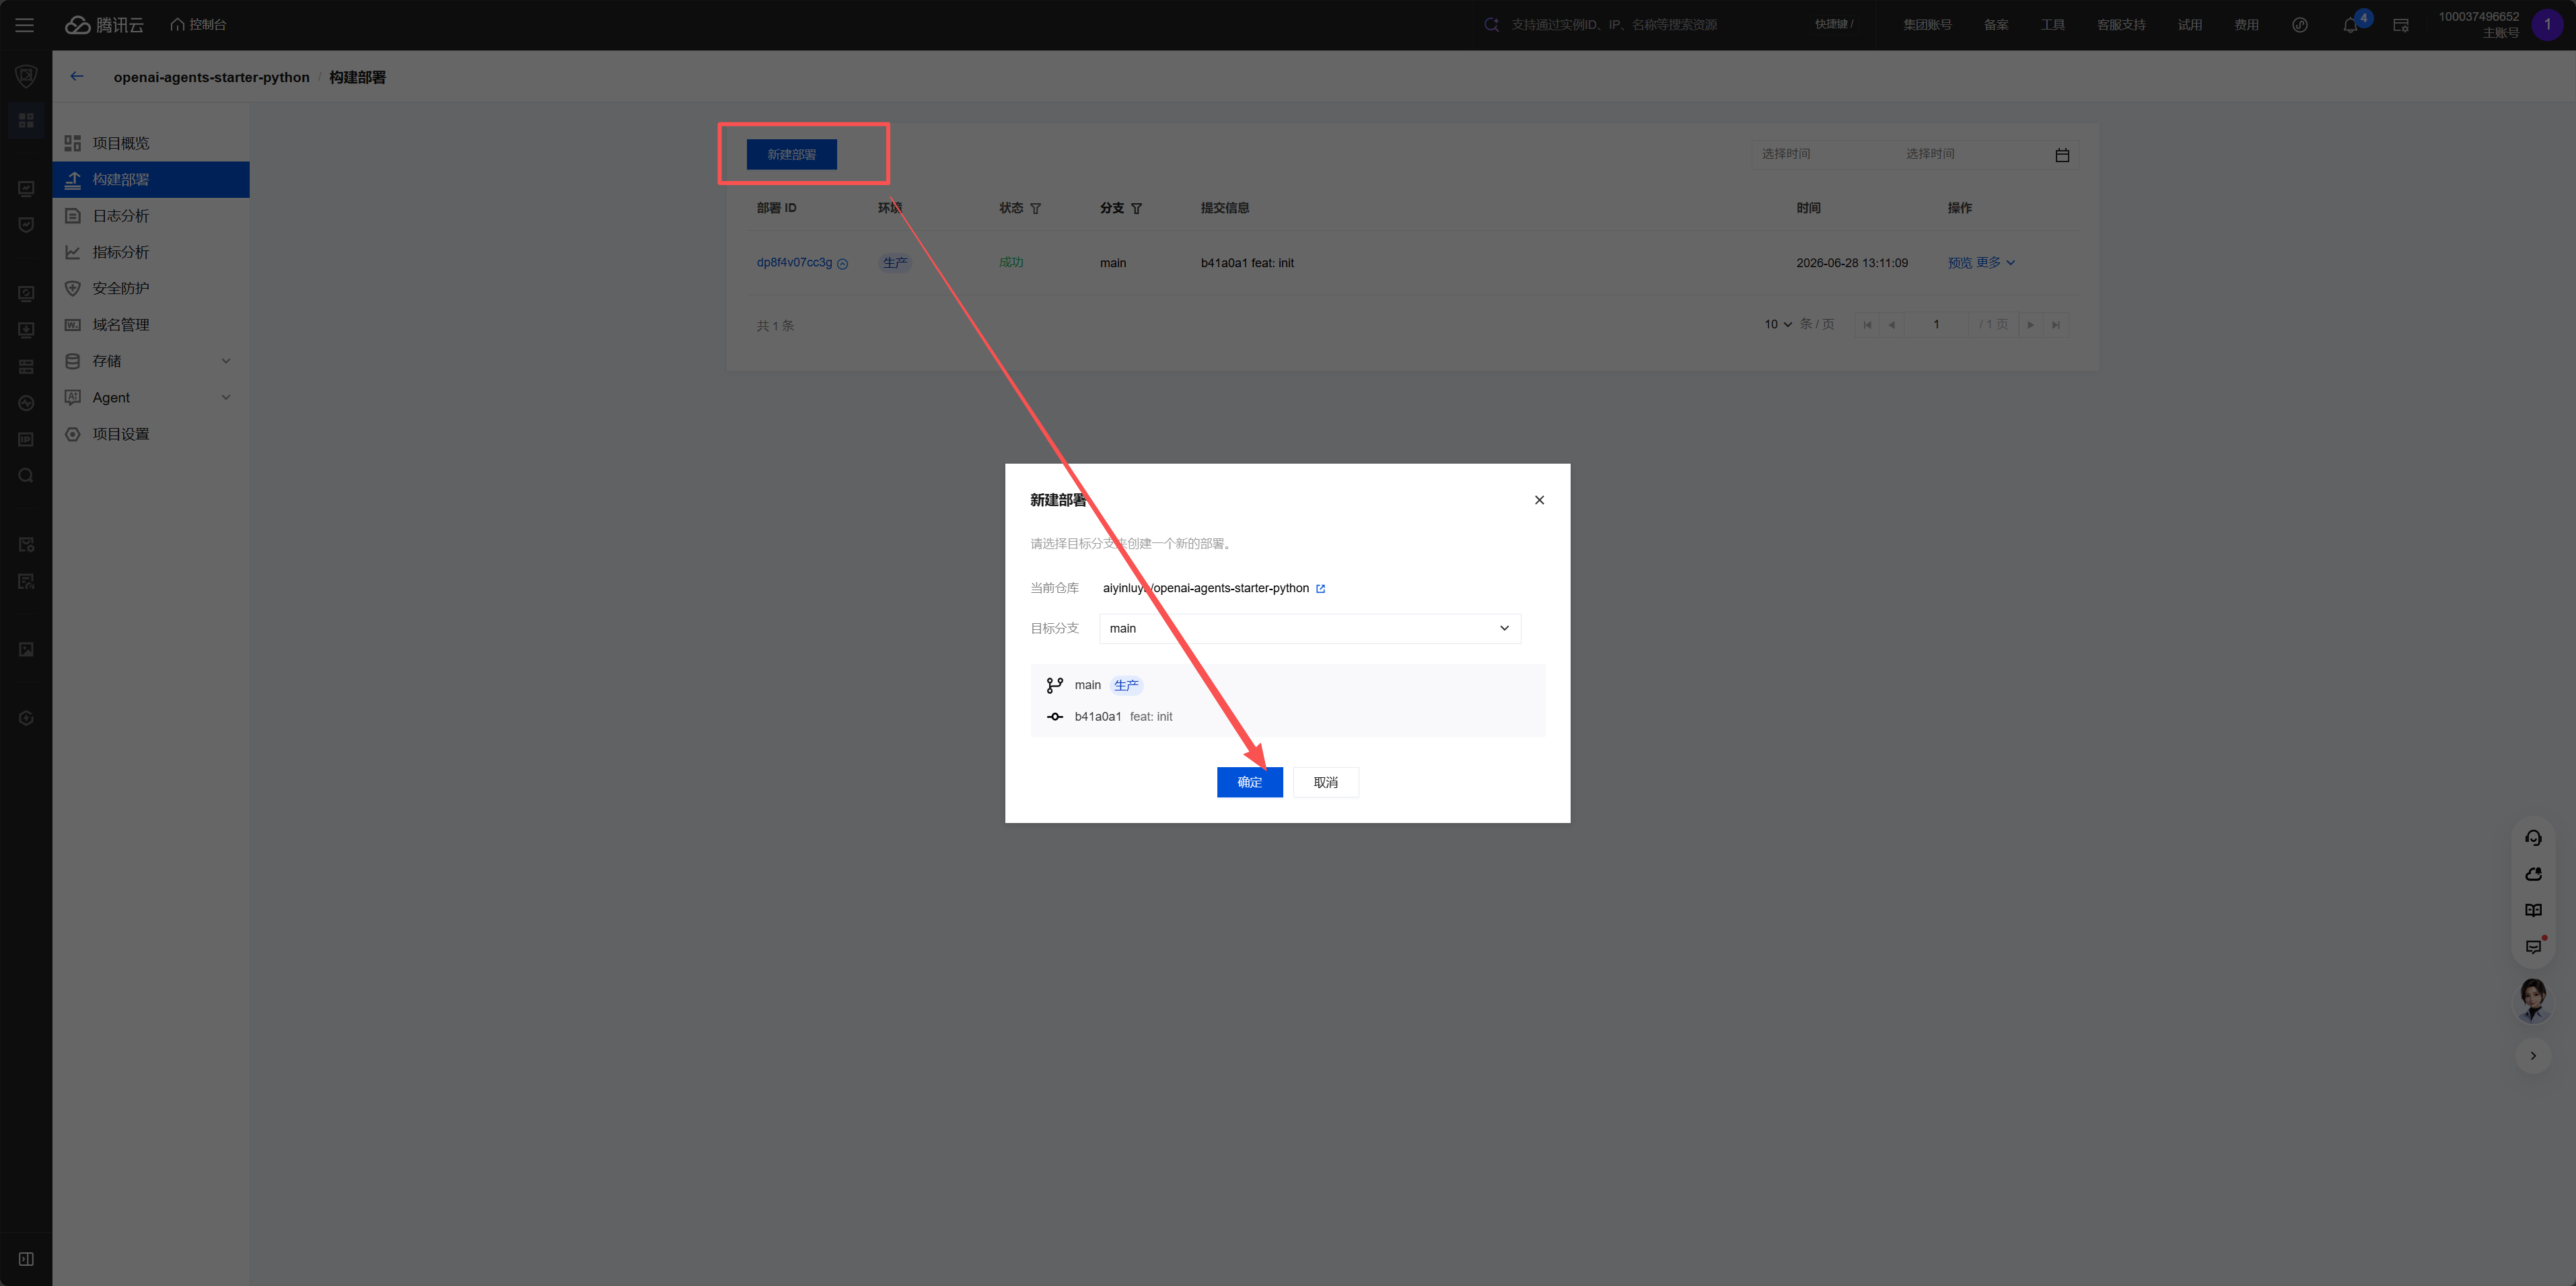Open the 目标分支 main dropdown
Screen dimensions: 2576x1286
click(1310, 629)
